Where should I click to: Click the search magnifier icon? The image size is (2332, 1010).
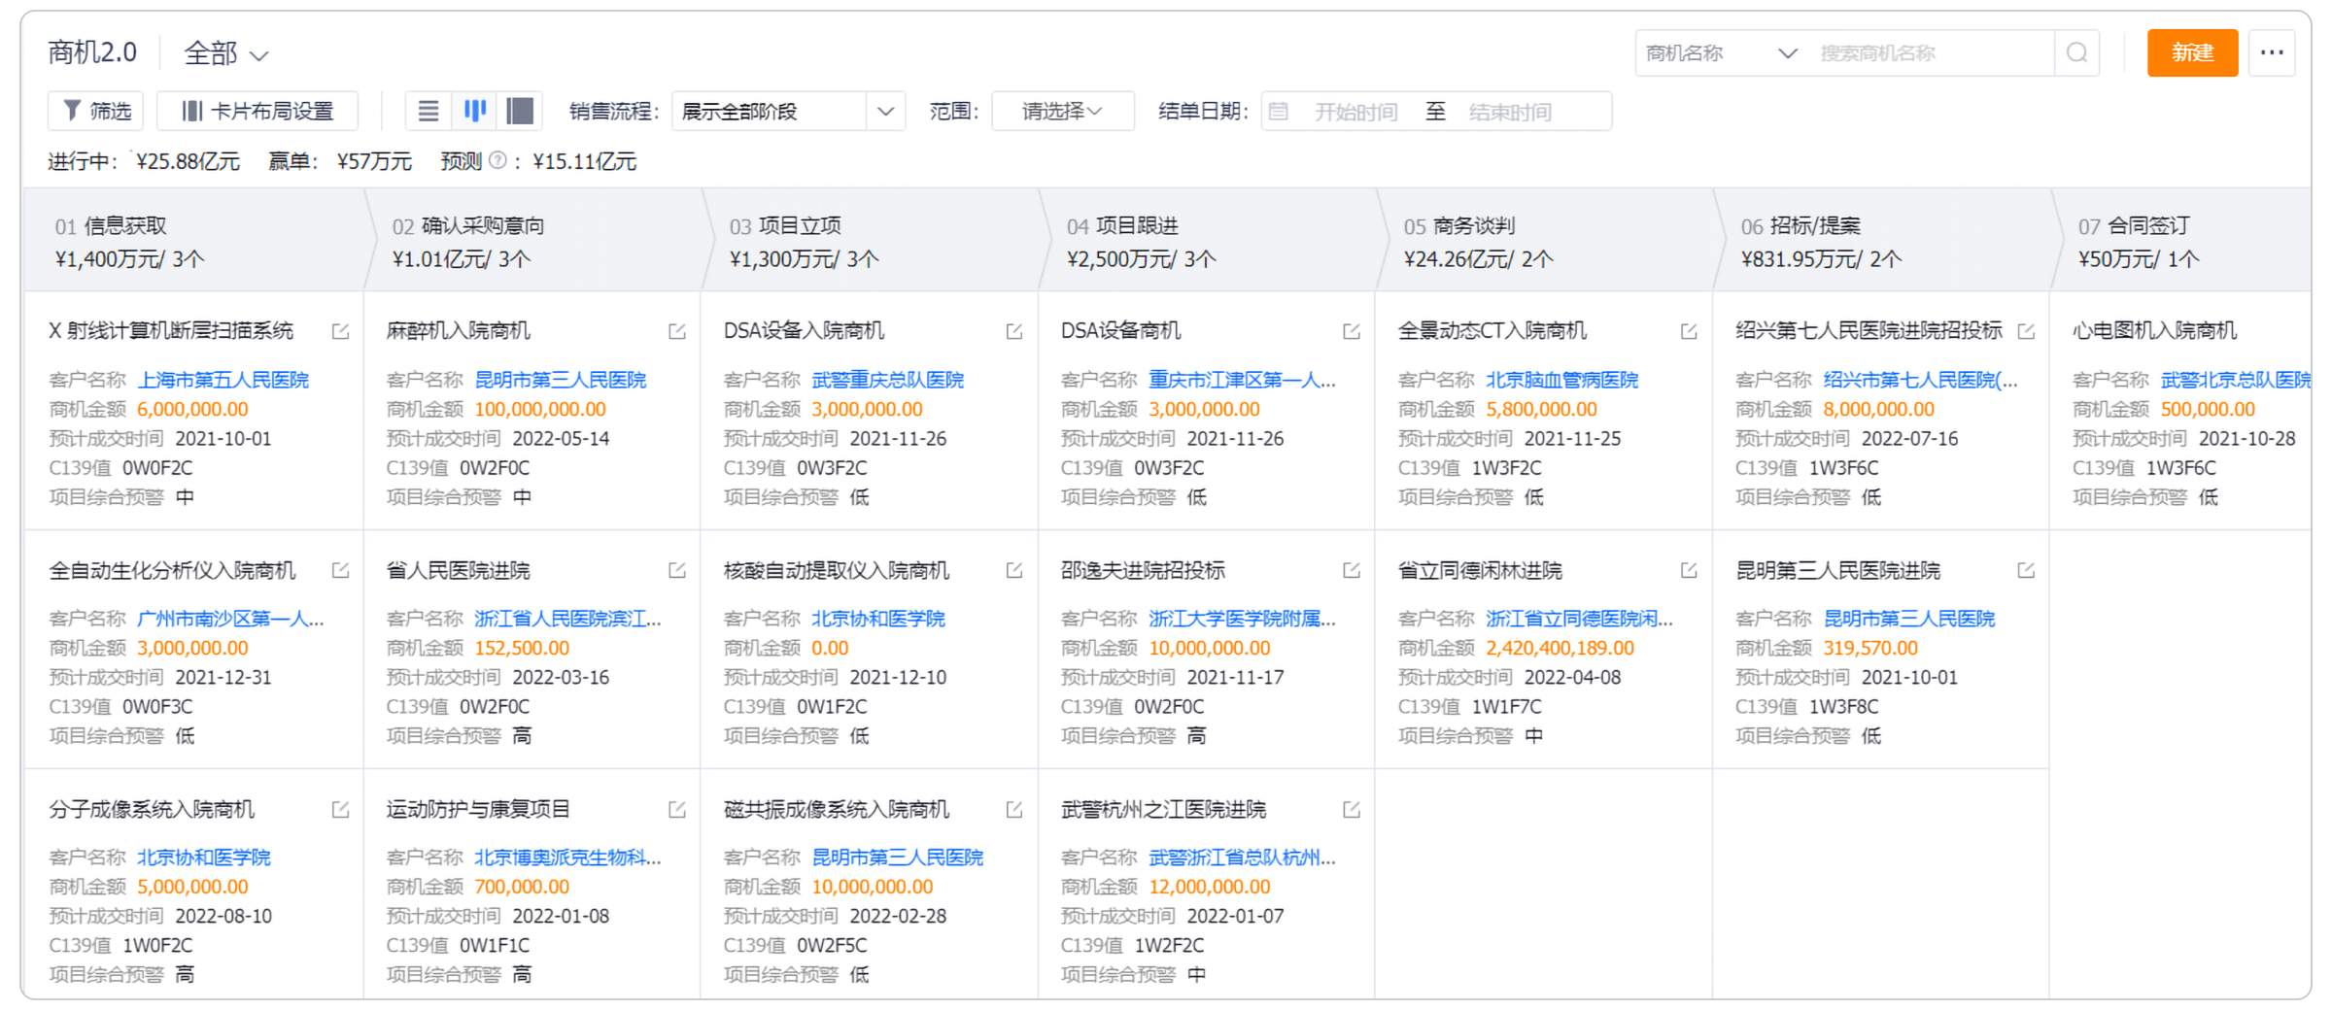point(2077,53)
